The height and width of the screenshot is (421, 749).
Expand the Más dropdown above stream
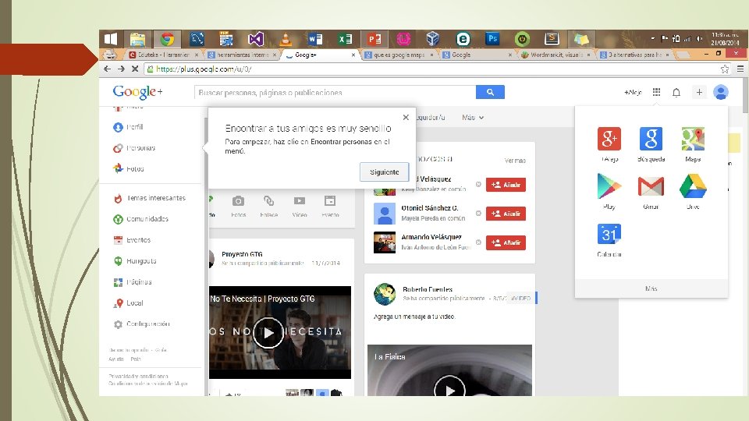[x=473, y=118]
